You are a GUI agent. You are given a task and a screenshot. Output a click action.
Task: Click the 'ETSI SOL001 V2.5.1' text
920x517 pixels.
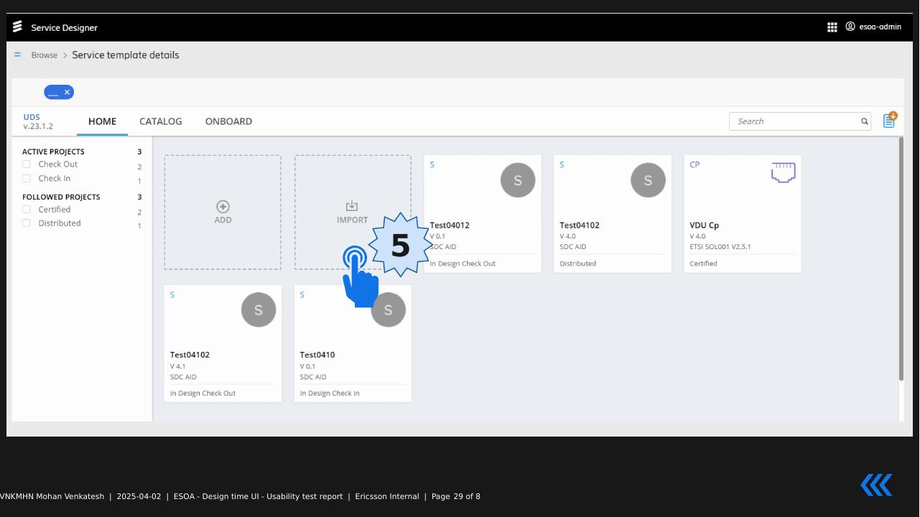click(720, 247)
